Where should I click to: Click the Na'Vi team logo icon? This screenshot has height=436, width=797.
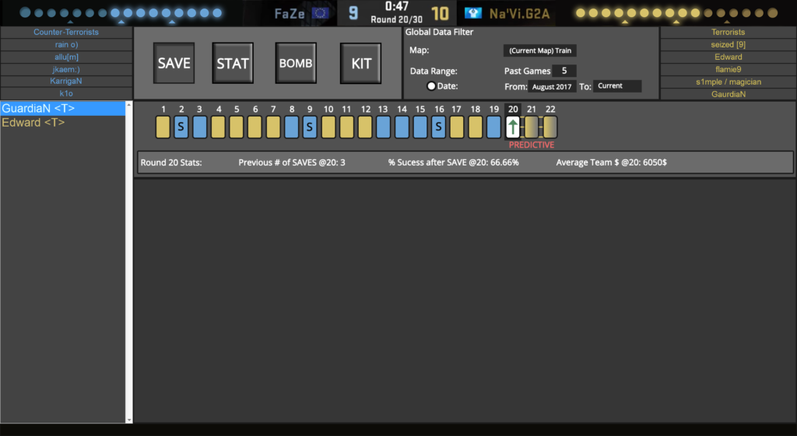[x=472, y=13]
